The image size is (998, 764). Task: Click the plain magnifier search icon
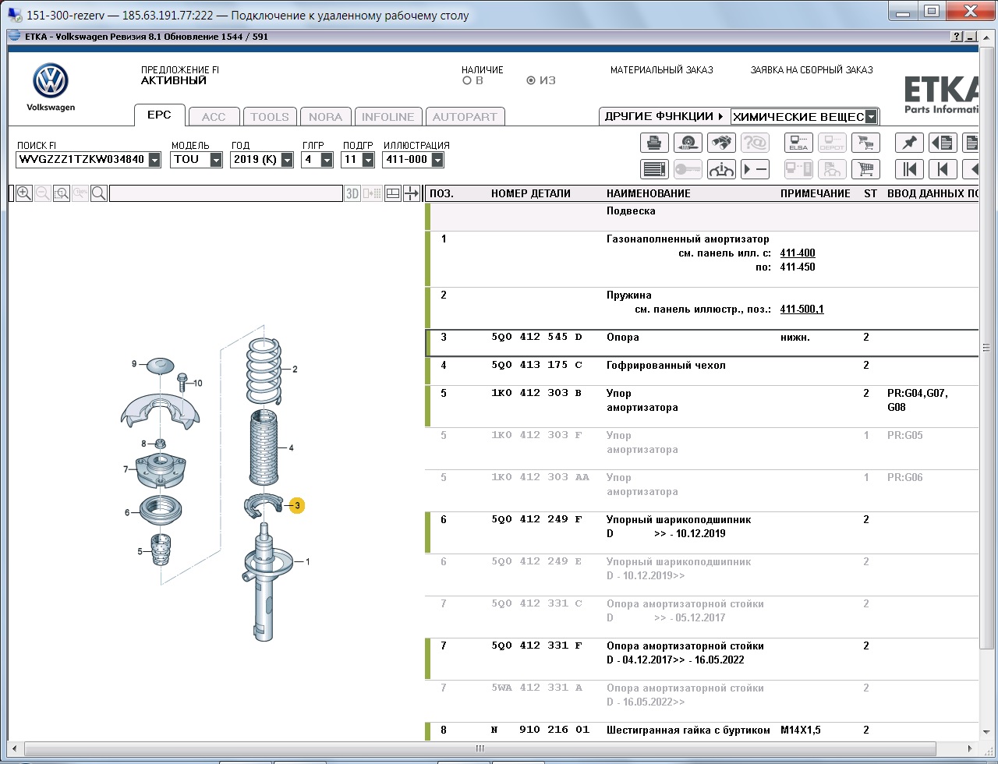99,193
